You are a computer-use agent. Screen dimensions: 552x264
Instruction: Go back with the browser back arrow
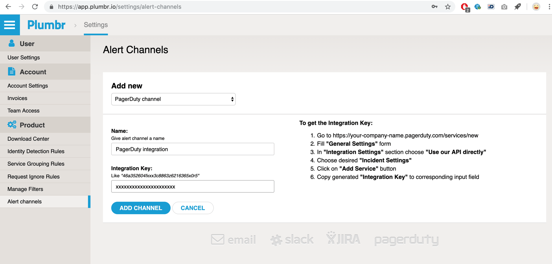point(8,7)
